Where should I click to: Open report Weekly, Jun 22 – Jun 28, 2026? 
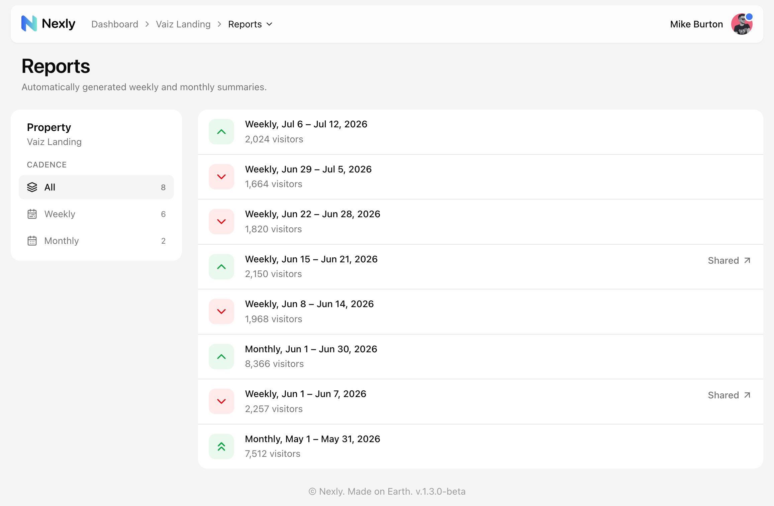[x=480, y=222]
